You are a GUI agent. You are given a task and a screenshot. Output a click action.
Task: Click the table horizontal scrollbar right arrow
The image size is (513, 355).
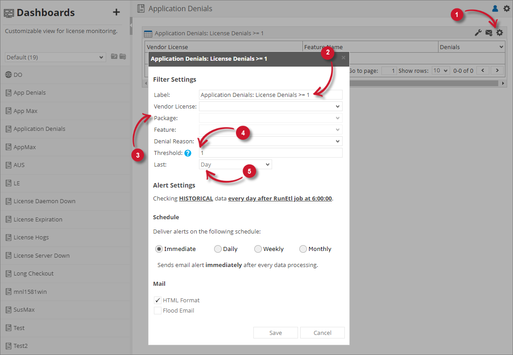[503, 83]
